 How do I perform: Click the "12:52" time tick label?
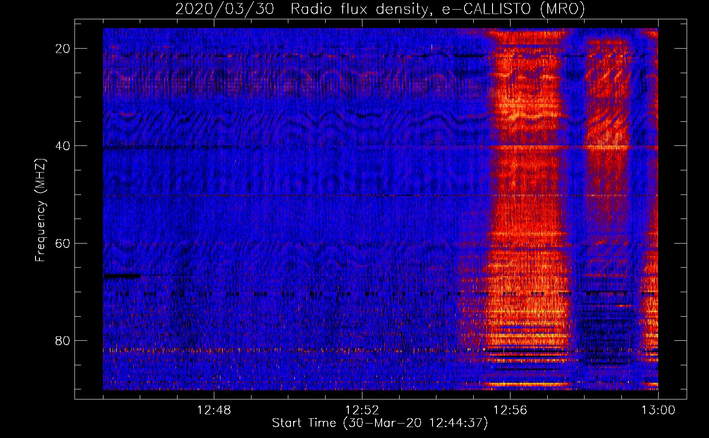pos(362,410)
